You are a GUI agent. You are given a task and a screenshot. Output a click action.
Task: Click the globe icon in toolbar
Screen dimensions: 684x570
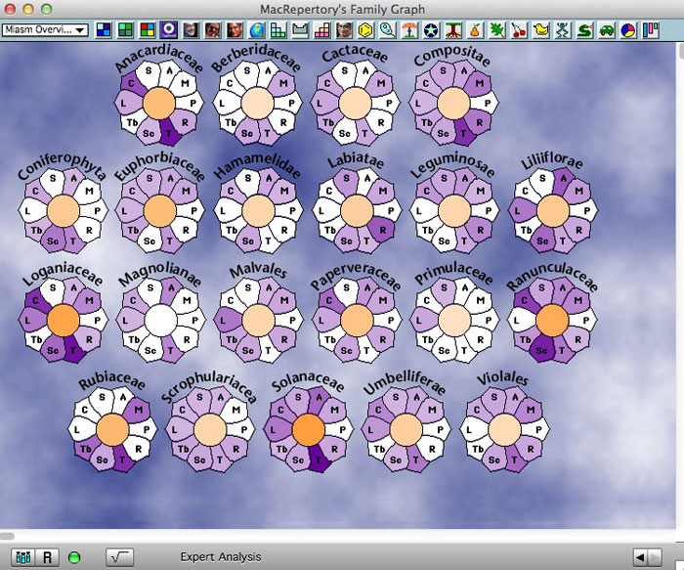tap(256, 30)
